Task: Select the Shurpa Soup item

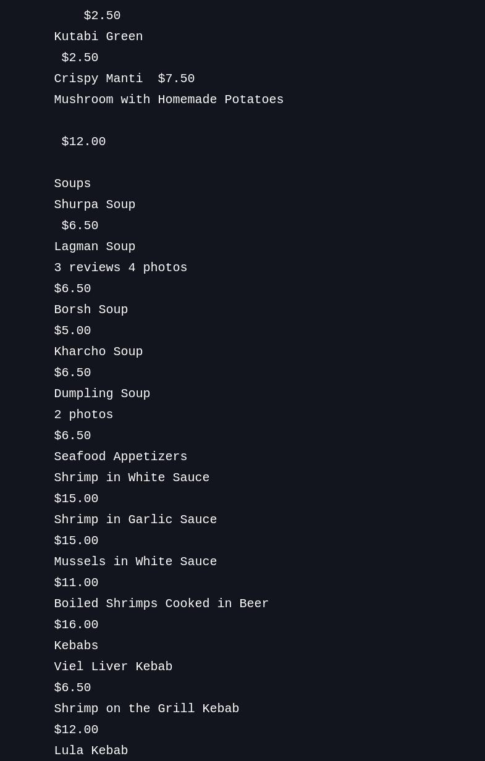Action: tap(95, 205)
